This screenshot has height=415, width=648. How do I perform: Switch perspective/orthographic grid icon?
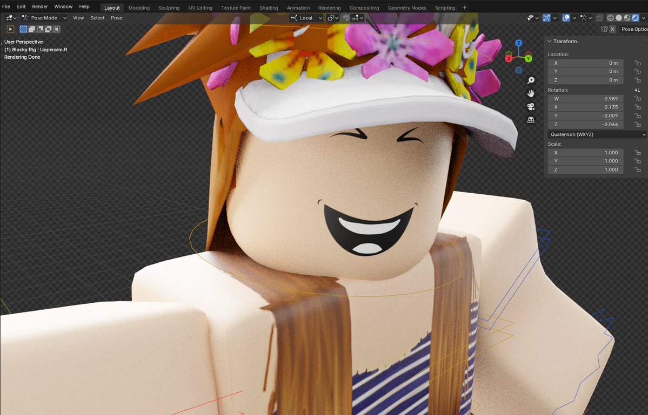pyautogui.click(x=531, y=120)
